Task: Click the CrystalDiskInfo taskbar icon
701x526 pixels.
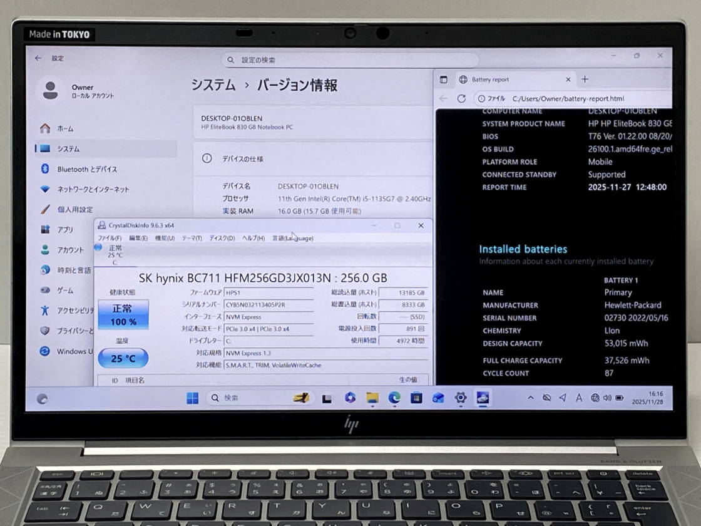Action: coord(483,398)
